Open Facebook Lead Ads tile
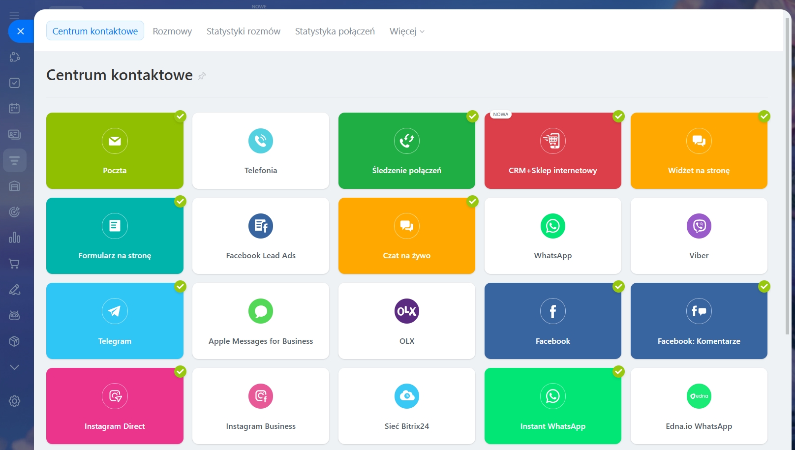Image resolution: width=795 pixels, height=450 pixels. point(261,236)
